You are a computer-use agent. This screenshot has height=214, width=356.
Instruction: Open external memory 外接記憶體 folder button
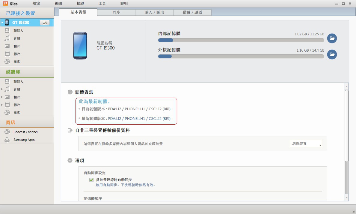[x=332, y=54]
